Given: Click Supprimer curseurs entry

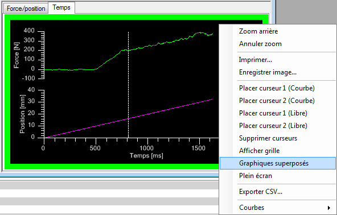Looking at the screenshot, I should pos(277,138).
